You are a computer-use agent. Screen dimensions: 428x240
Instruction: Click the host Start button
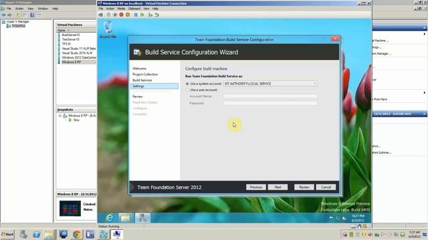tap(7, 234)
